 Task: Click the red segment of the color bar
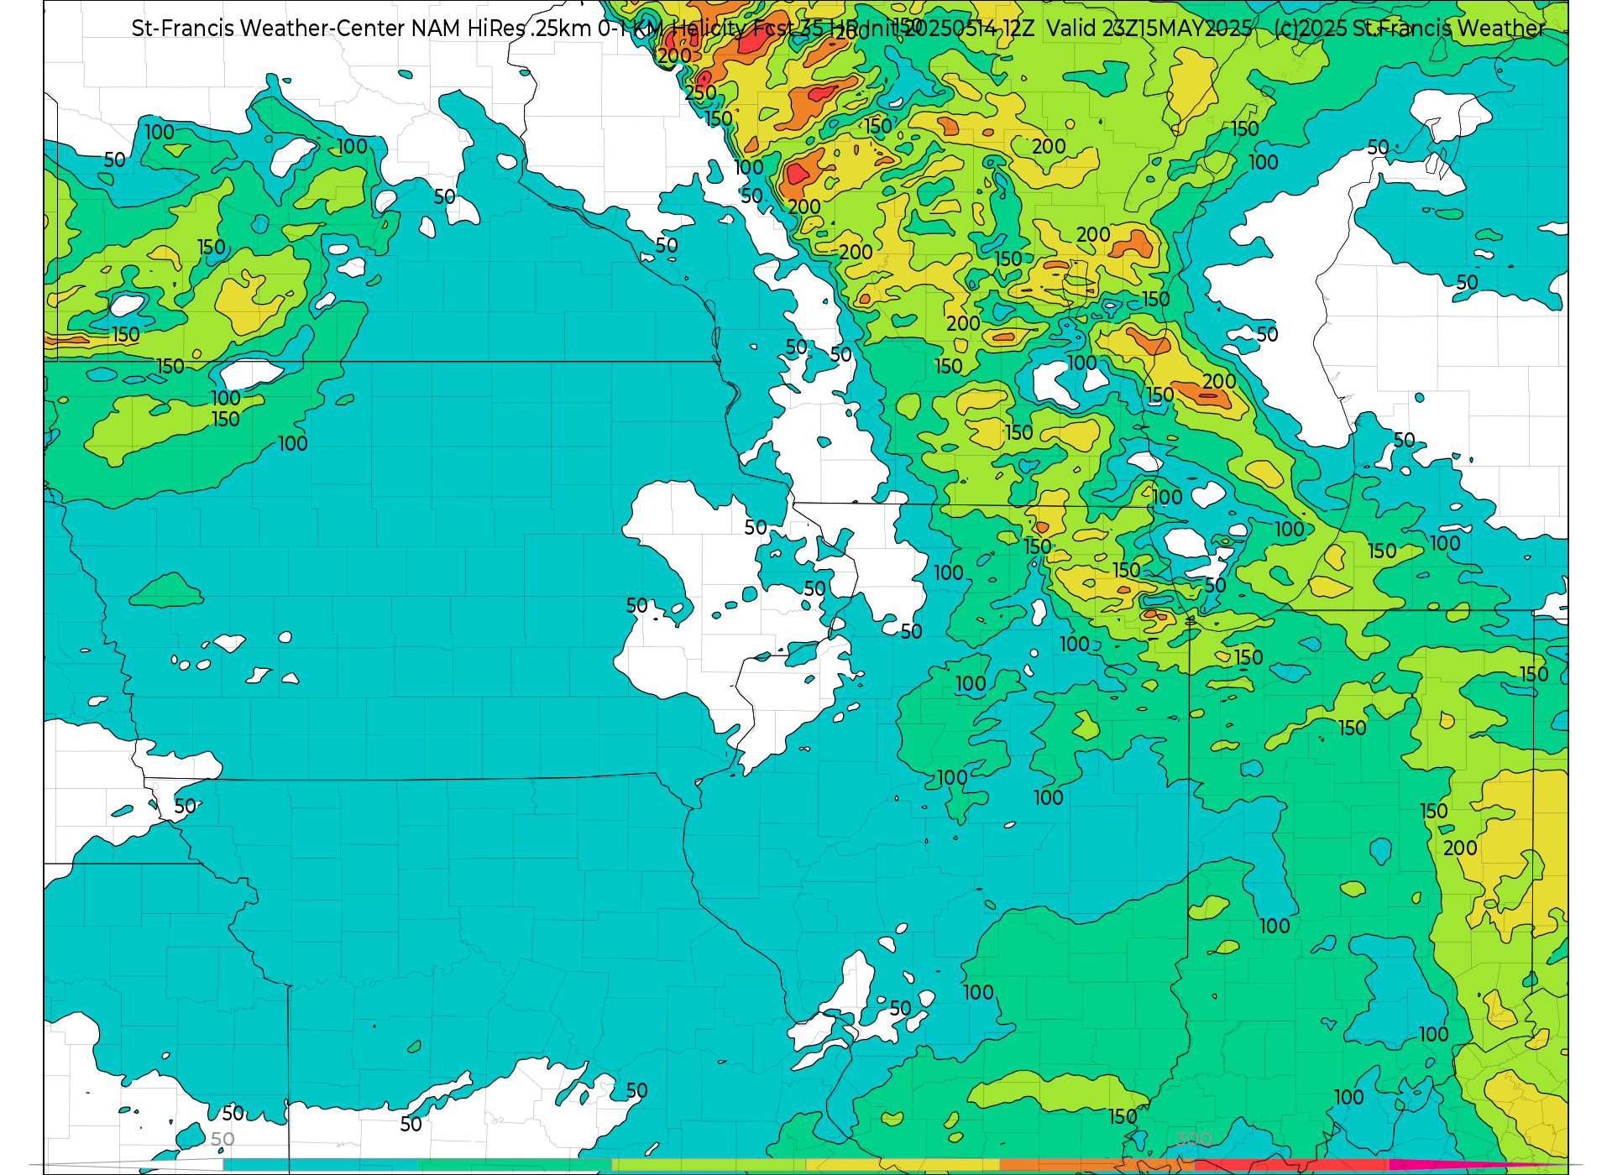[x=1290, y=1165]
